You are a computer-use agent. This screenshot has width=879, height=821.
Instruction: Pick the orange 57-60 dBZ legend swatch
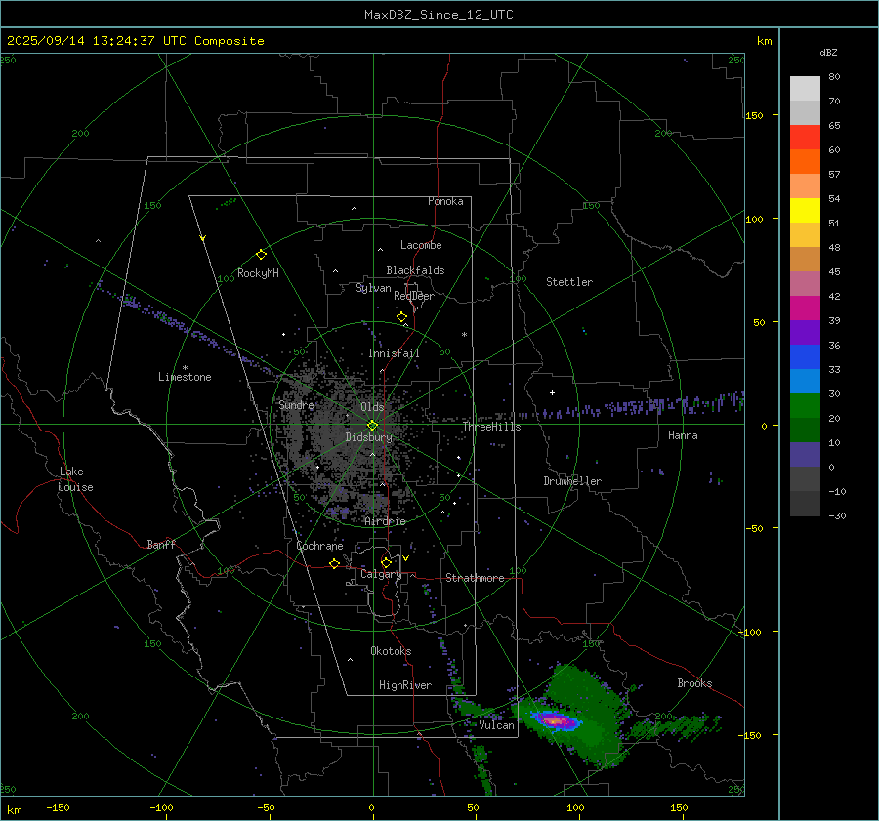click(x=805, y=161)
